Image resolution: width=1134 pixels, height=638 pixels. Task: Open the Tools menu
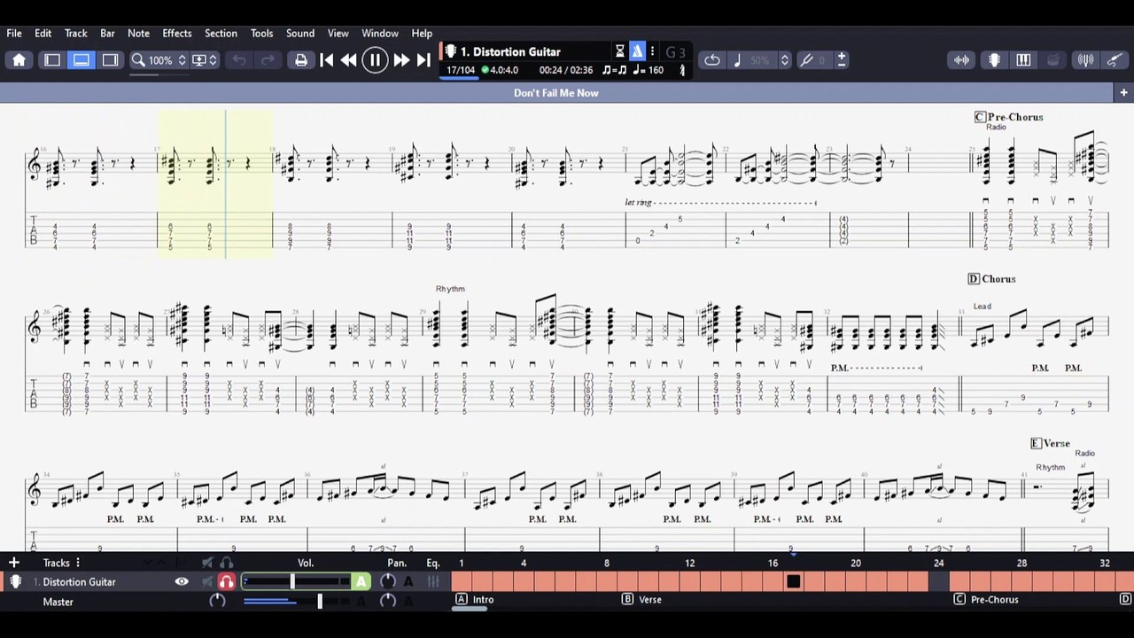point(261,34)
